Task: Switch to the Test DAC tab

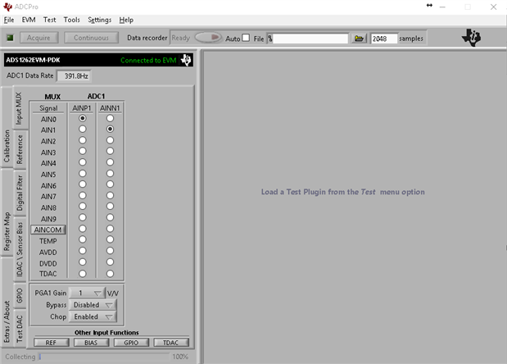Action: (x=20, y=329)
